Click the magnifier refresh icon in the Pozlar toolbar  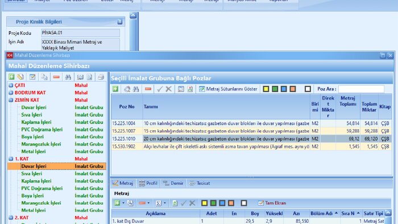(127, 89)
